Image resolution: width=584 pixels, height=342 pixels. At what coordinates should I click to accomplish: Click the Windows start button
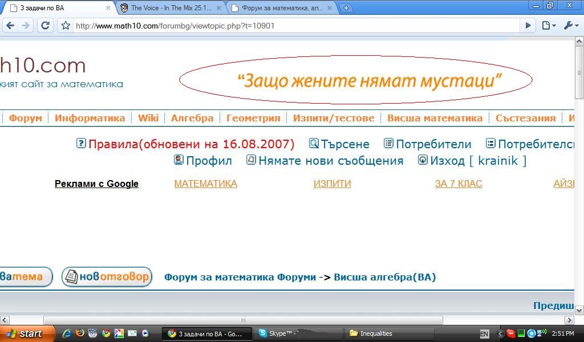[26, 333]
